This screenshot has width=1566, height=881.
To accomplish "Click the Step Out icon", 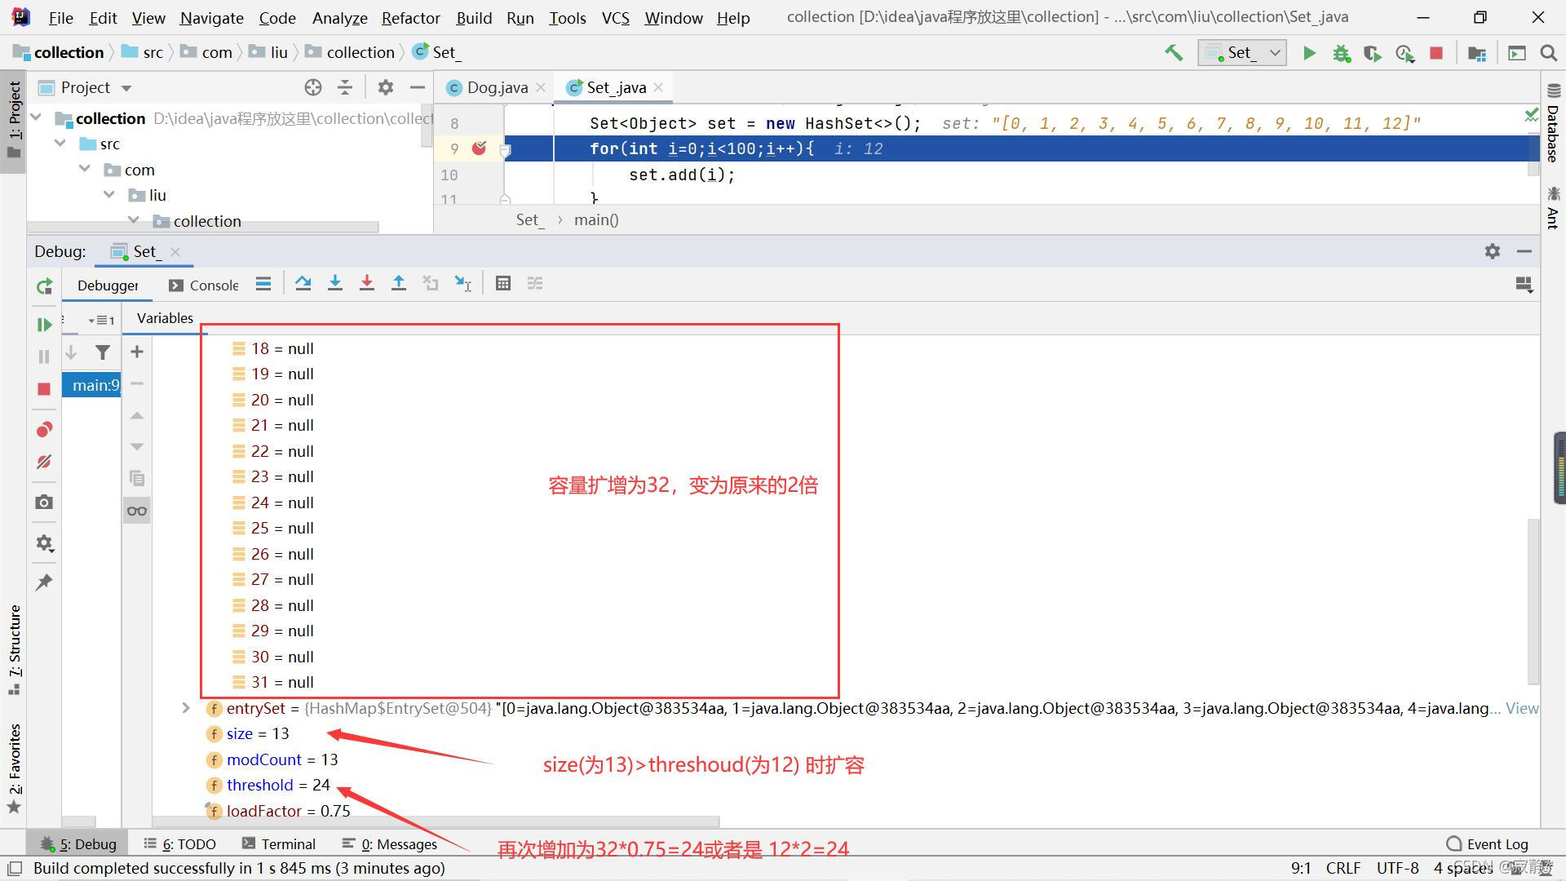I will (399, 283).
